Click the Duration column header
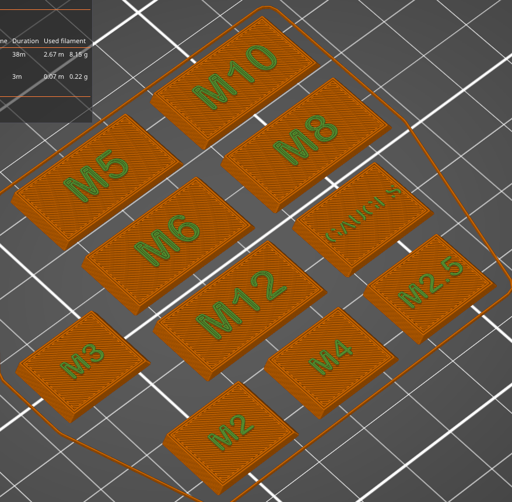The image size is (512, 502). point(26,41)
